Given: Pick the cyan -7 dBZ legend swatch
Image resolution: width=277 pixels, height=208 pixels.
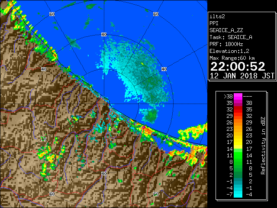Looking at the screenshot, I should (238, 195).
